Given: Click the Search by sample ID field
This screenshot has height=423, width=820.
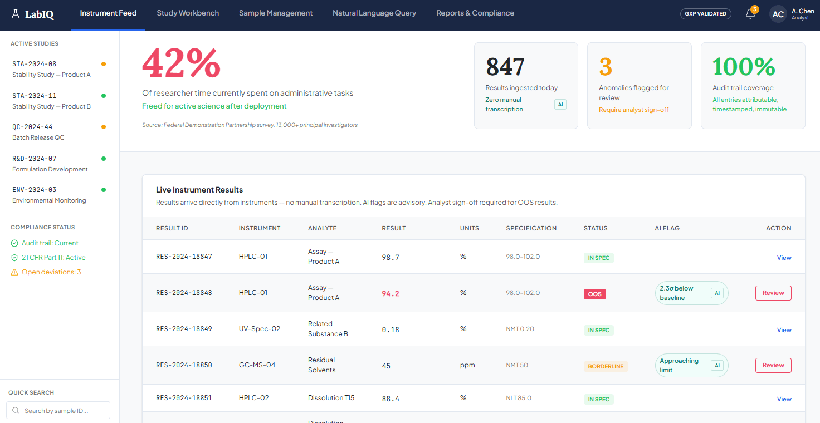Looking at the screenshot, I should coord(58,411).
